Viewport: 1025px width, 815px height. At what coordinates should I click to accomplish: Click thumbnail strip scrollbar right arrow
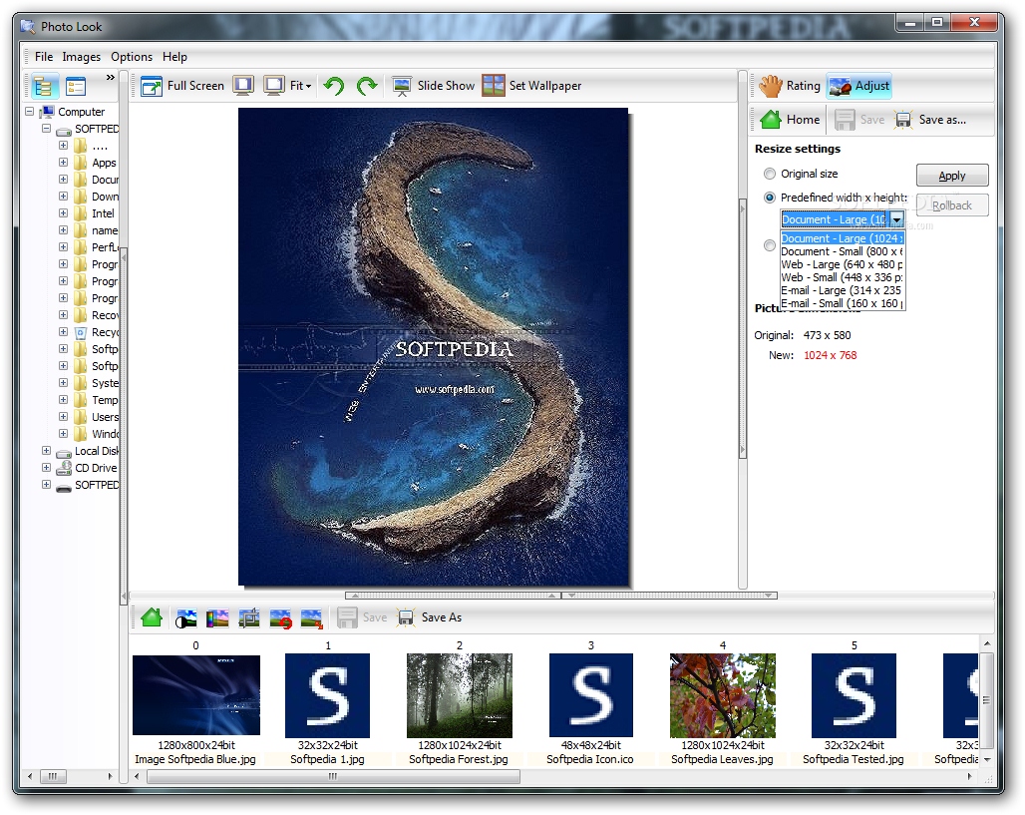coord(969,776)
